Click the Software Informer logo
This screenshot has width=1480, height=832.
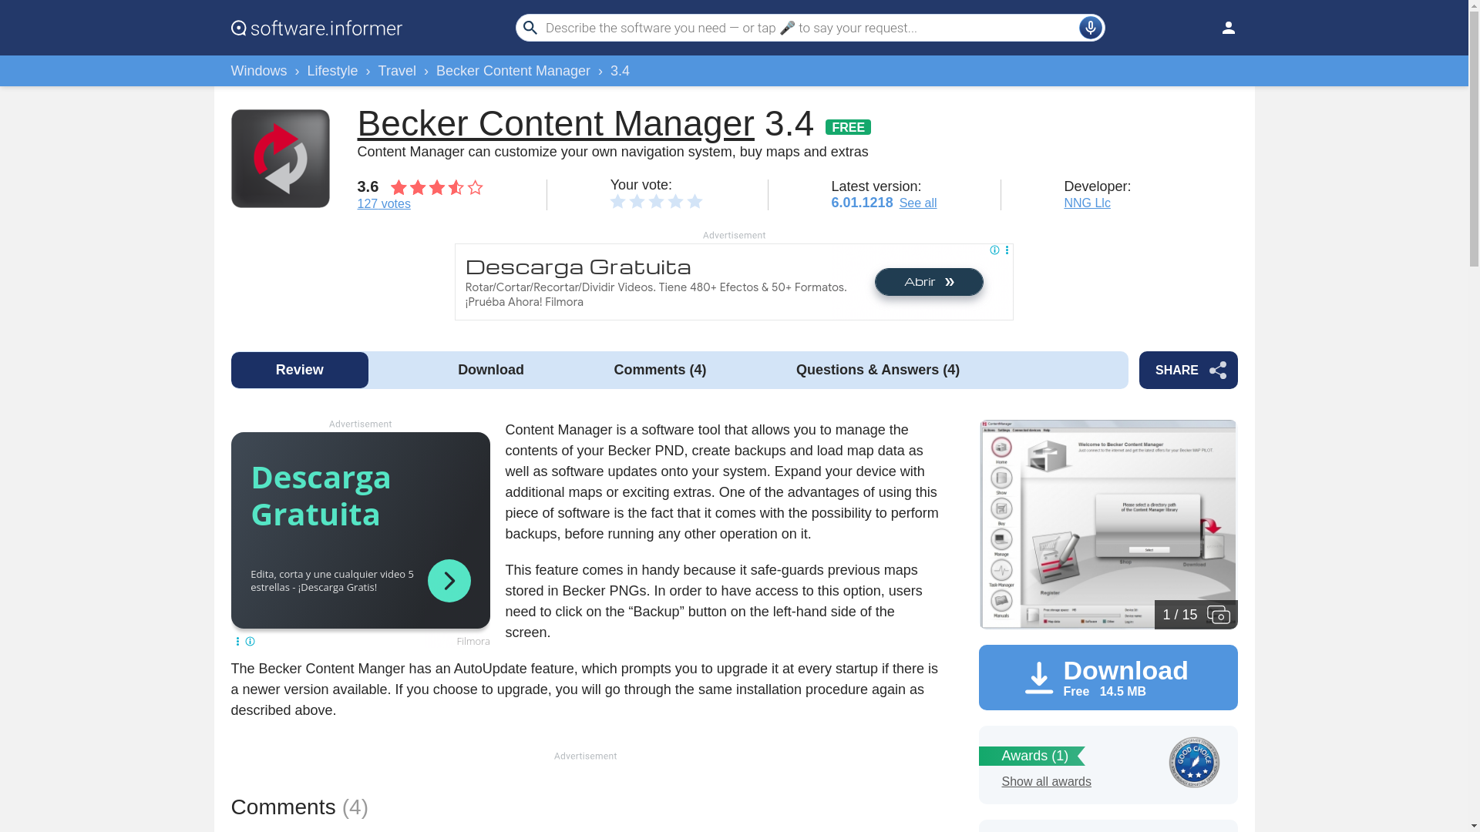pyautogui.click(x=316, y=28)
